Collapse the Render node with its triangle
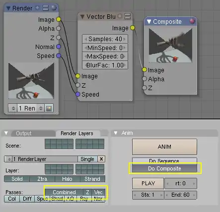 click(8, 8)
